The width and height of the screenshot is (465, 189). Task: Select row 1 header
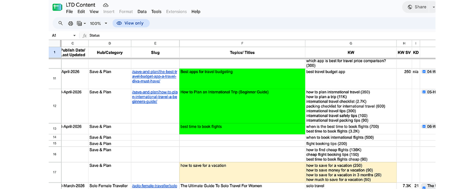[54, 53]
